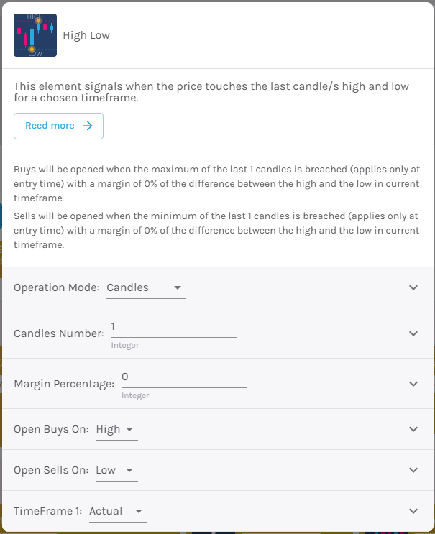Expand the TimeFrame 1 row chevron
This screenshot has height=534, width=435.
[413, 511]
